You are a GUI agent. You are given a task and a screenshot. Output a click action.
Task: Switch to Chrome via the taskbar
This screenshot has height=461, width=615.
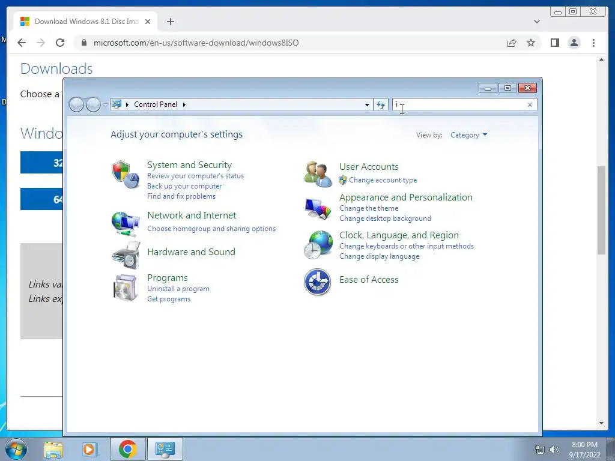[x=127, y=449]
